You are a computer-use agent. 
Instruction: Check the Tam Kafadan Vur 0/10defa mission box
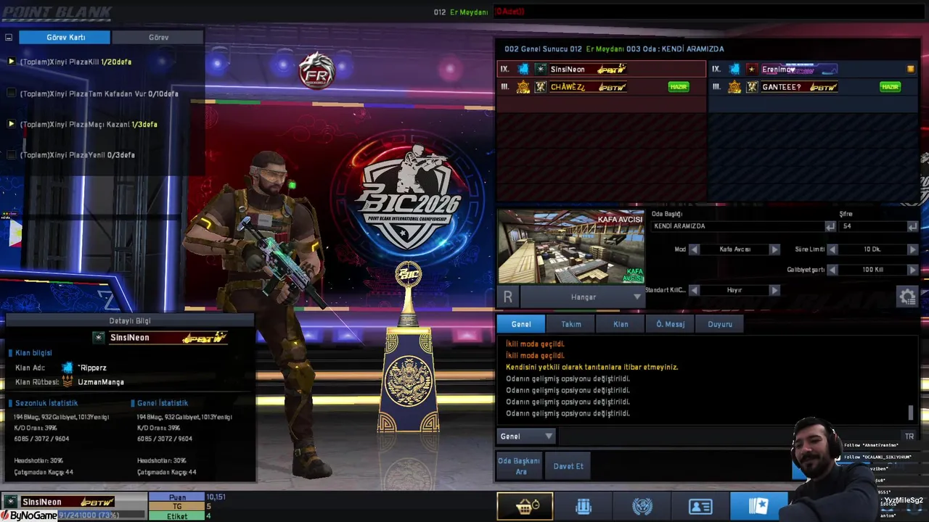pyautogui.click(x=11, y=94)
